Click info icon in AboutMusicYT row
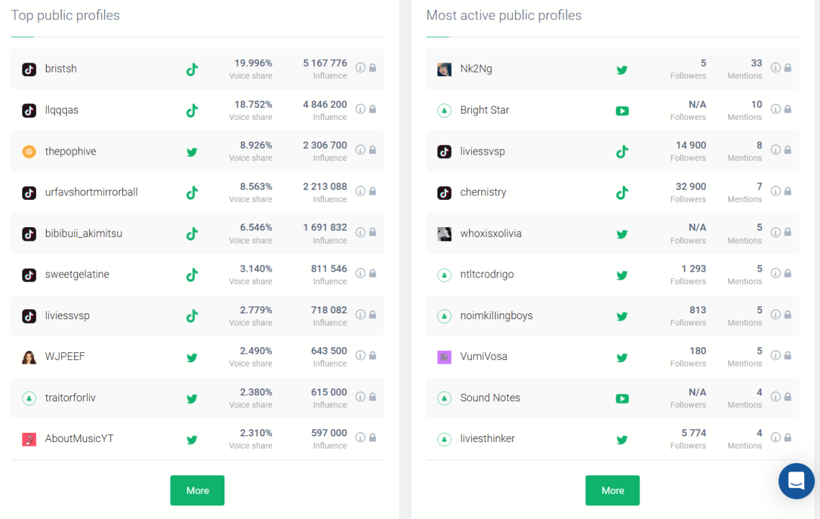The image size is (820, 519). click(x=360, y=437)
